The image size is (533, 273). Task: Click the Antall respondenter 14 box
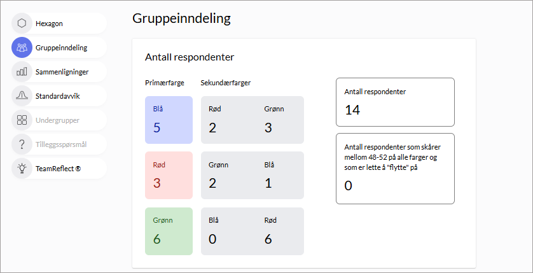pos(395,102)
